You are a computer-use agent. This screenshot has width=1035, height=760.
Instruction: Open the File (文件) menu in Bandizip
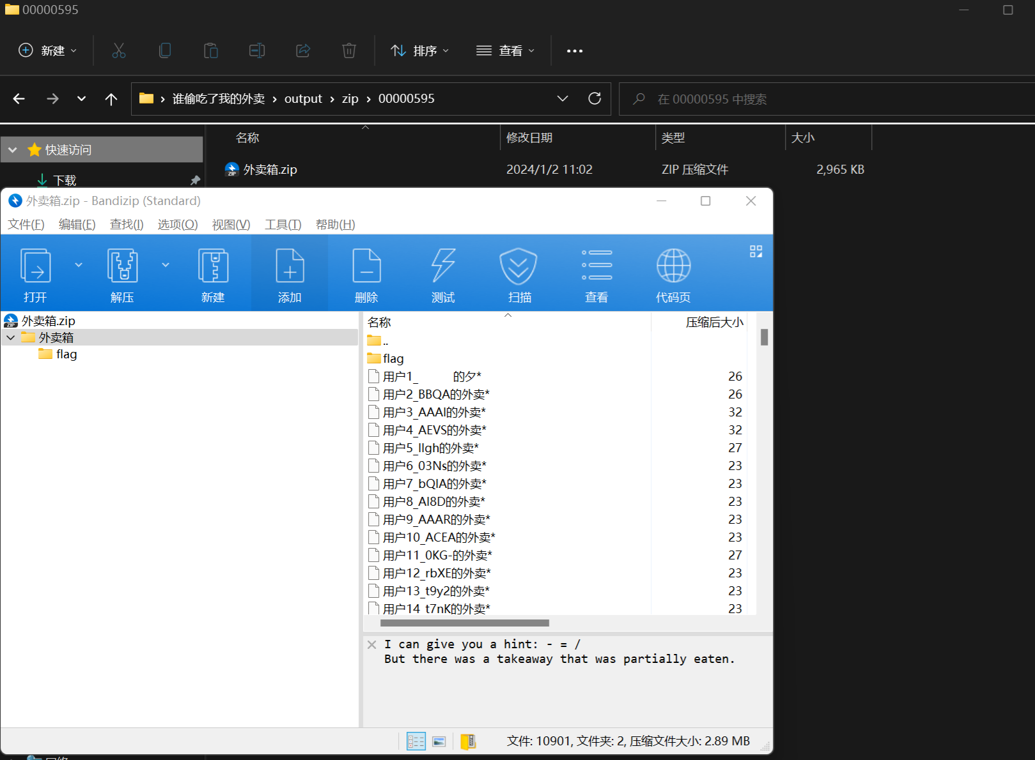coord(26,225)
